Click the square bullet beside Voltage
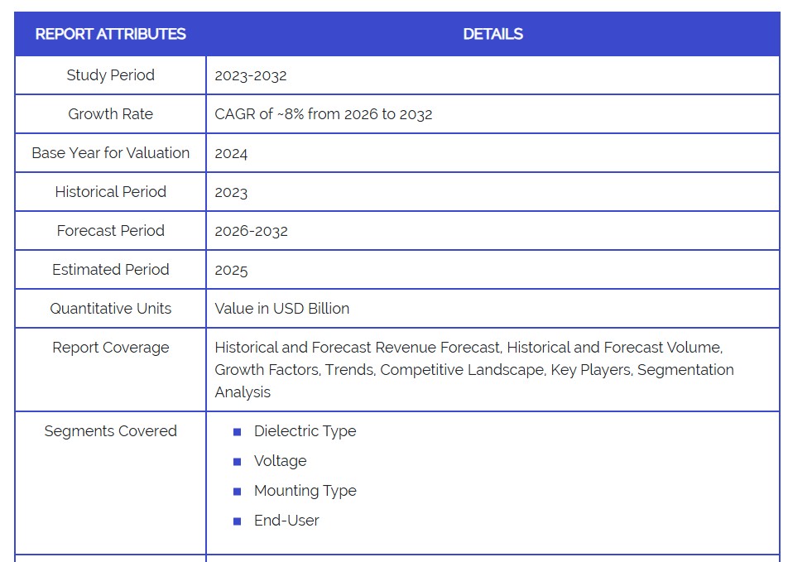This screenshot has width=788, height=562. [x=237, y=462]
